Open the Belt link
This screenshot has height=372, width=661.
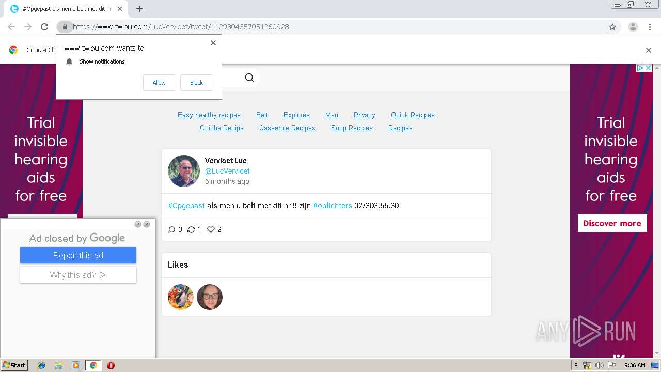coord(262,115)
